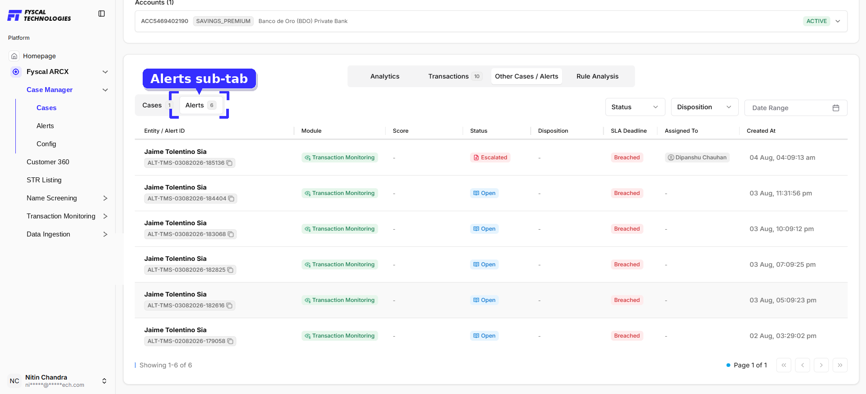This screenshot has height=394, width=866.
Task: Copy alert ID ALT-TMS-03082026-184404
Action: click(x=231, y=199)
